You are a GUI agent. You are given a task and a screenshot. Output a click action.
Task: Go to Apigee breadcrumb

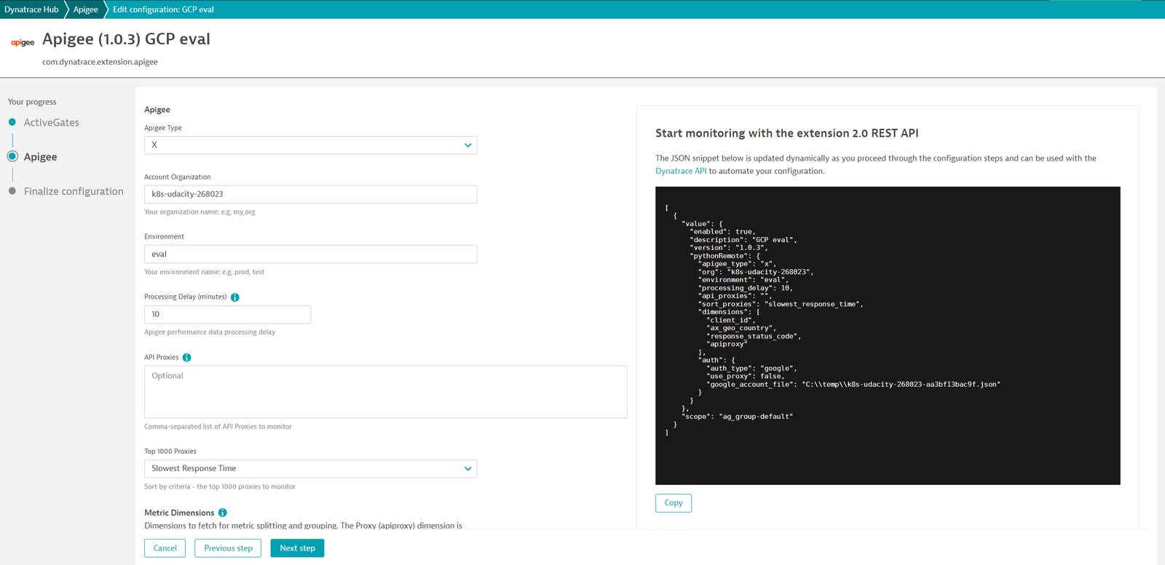pos(85,9)
